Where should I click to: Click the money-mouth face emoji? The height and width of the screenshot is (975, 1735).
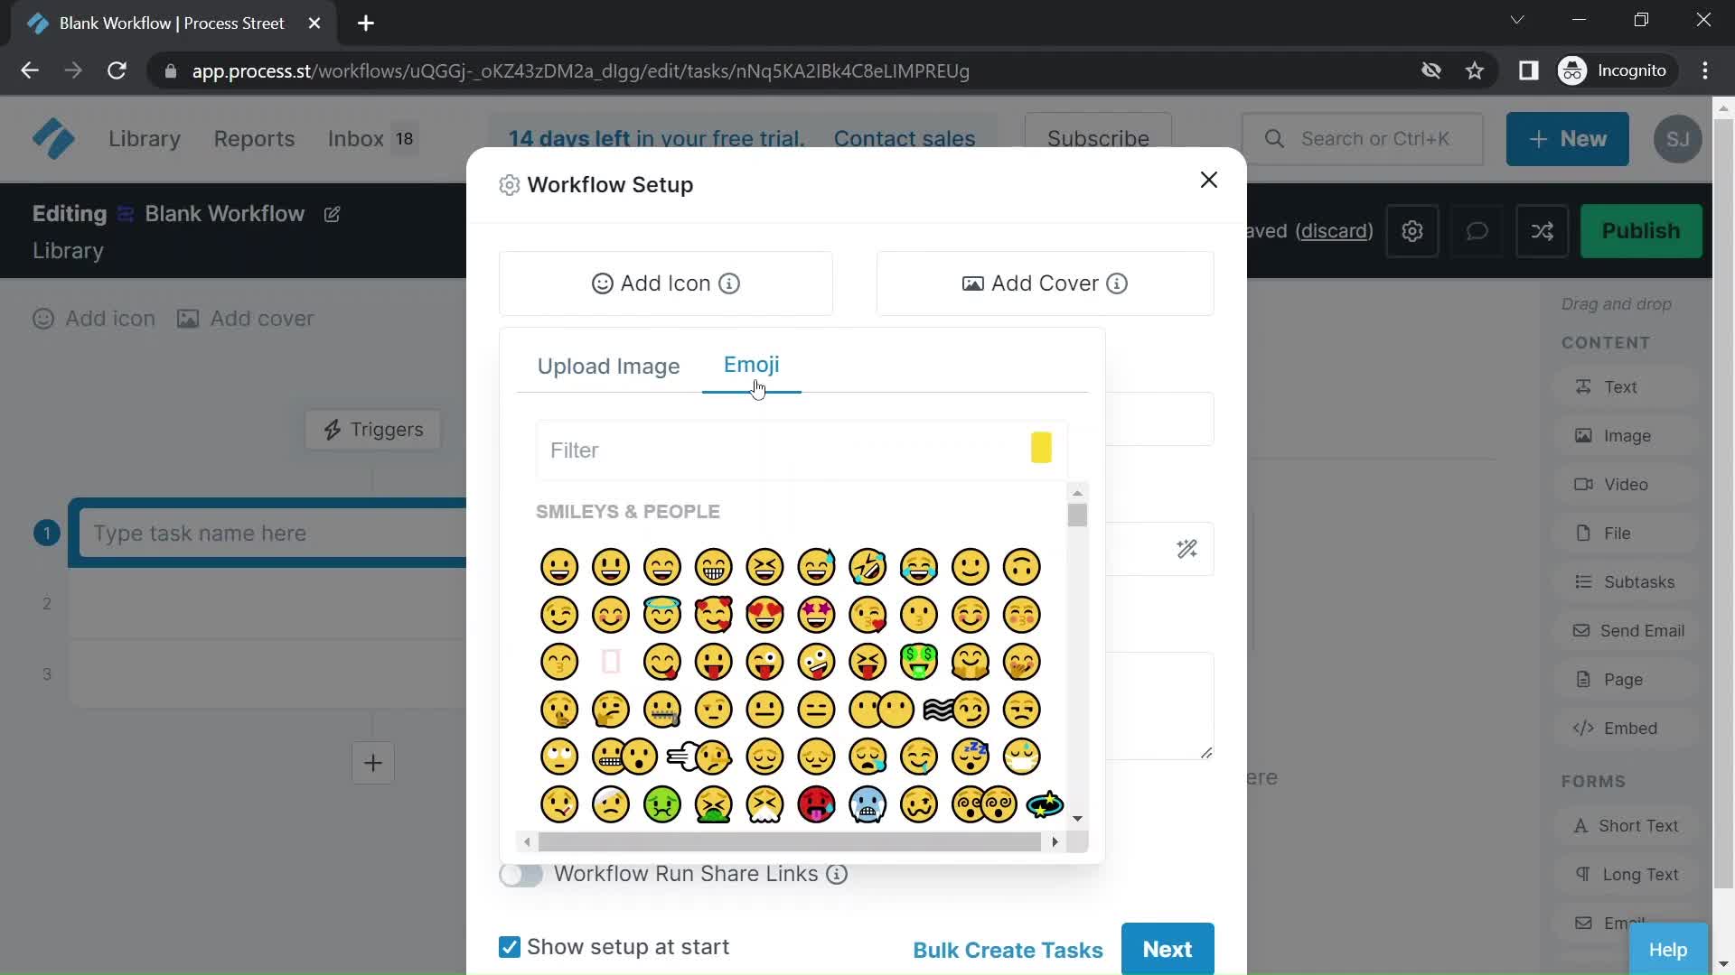919,662
